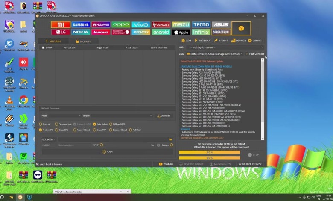Screen dimensions: 333x201
Task: Select the Vivo brand logo
Action: pos(141,25)
